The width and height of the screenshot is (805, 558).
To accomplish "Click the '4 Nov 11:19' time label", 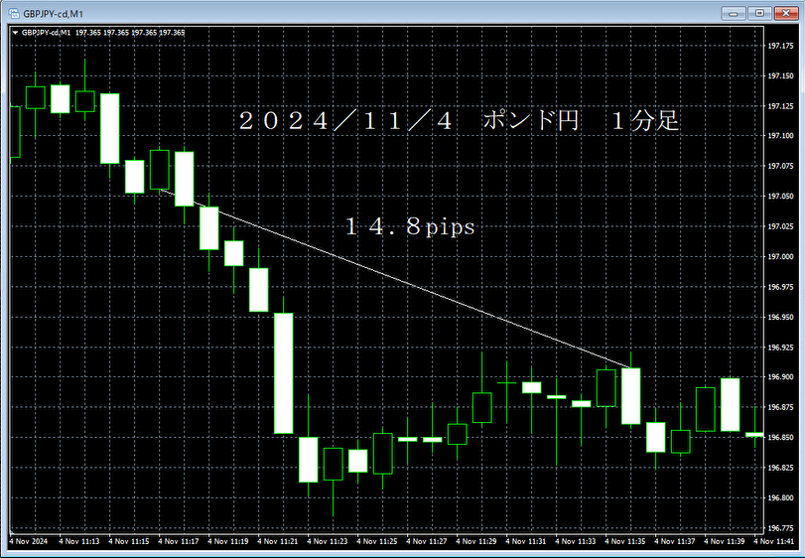I will pos(228,541).
